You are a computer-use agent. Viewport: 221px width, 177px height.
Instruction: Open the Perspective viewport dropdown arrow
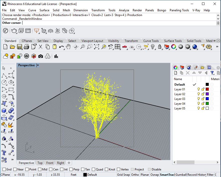[38, 65]
